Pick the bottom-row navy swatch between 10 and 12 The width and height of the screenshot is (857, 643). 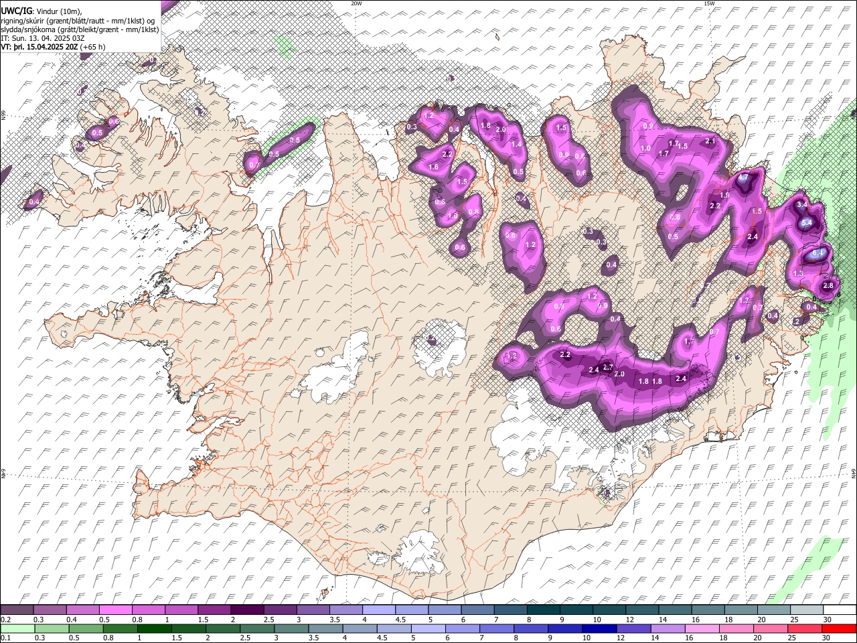(x=599, y=628)
